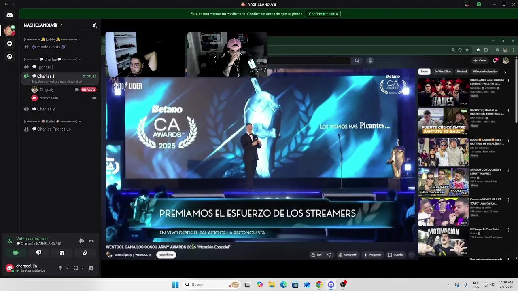Viewport: 518px width, 291px height.
Task: Disconnect from voice with hang-up icon
Action: click(91, 241)
